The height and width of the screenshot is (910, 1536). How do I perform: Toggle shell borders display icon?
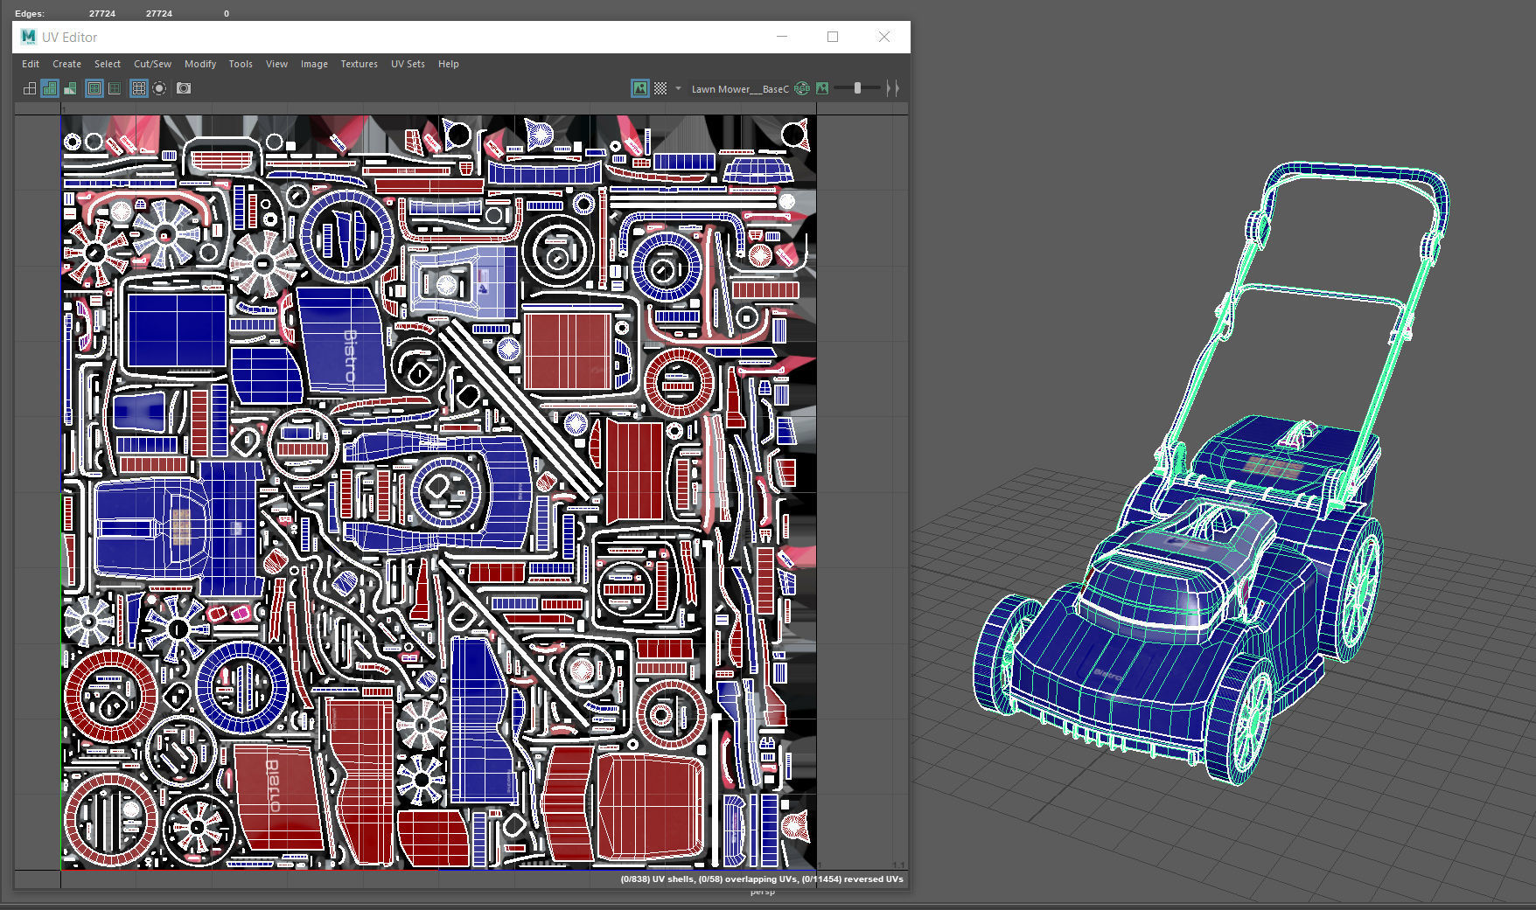click(115, 88)
